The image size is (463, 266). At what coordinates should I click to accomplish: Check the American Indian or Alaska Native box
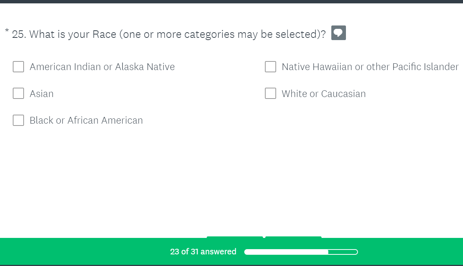click(x=18, y=67)
